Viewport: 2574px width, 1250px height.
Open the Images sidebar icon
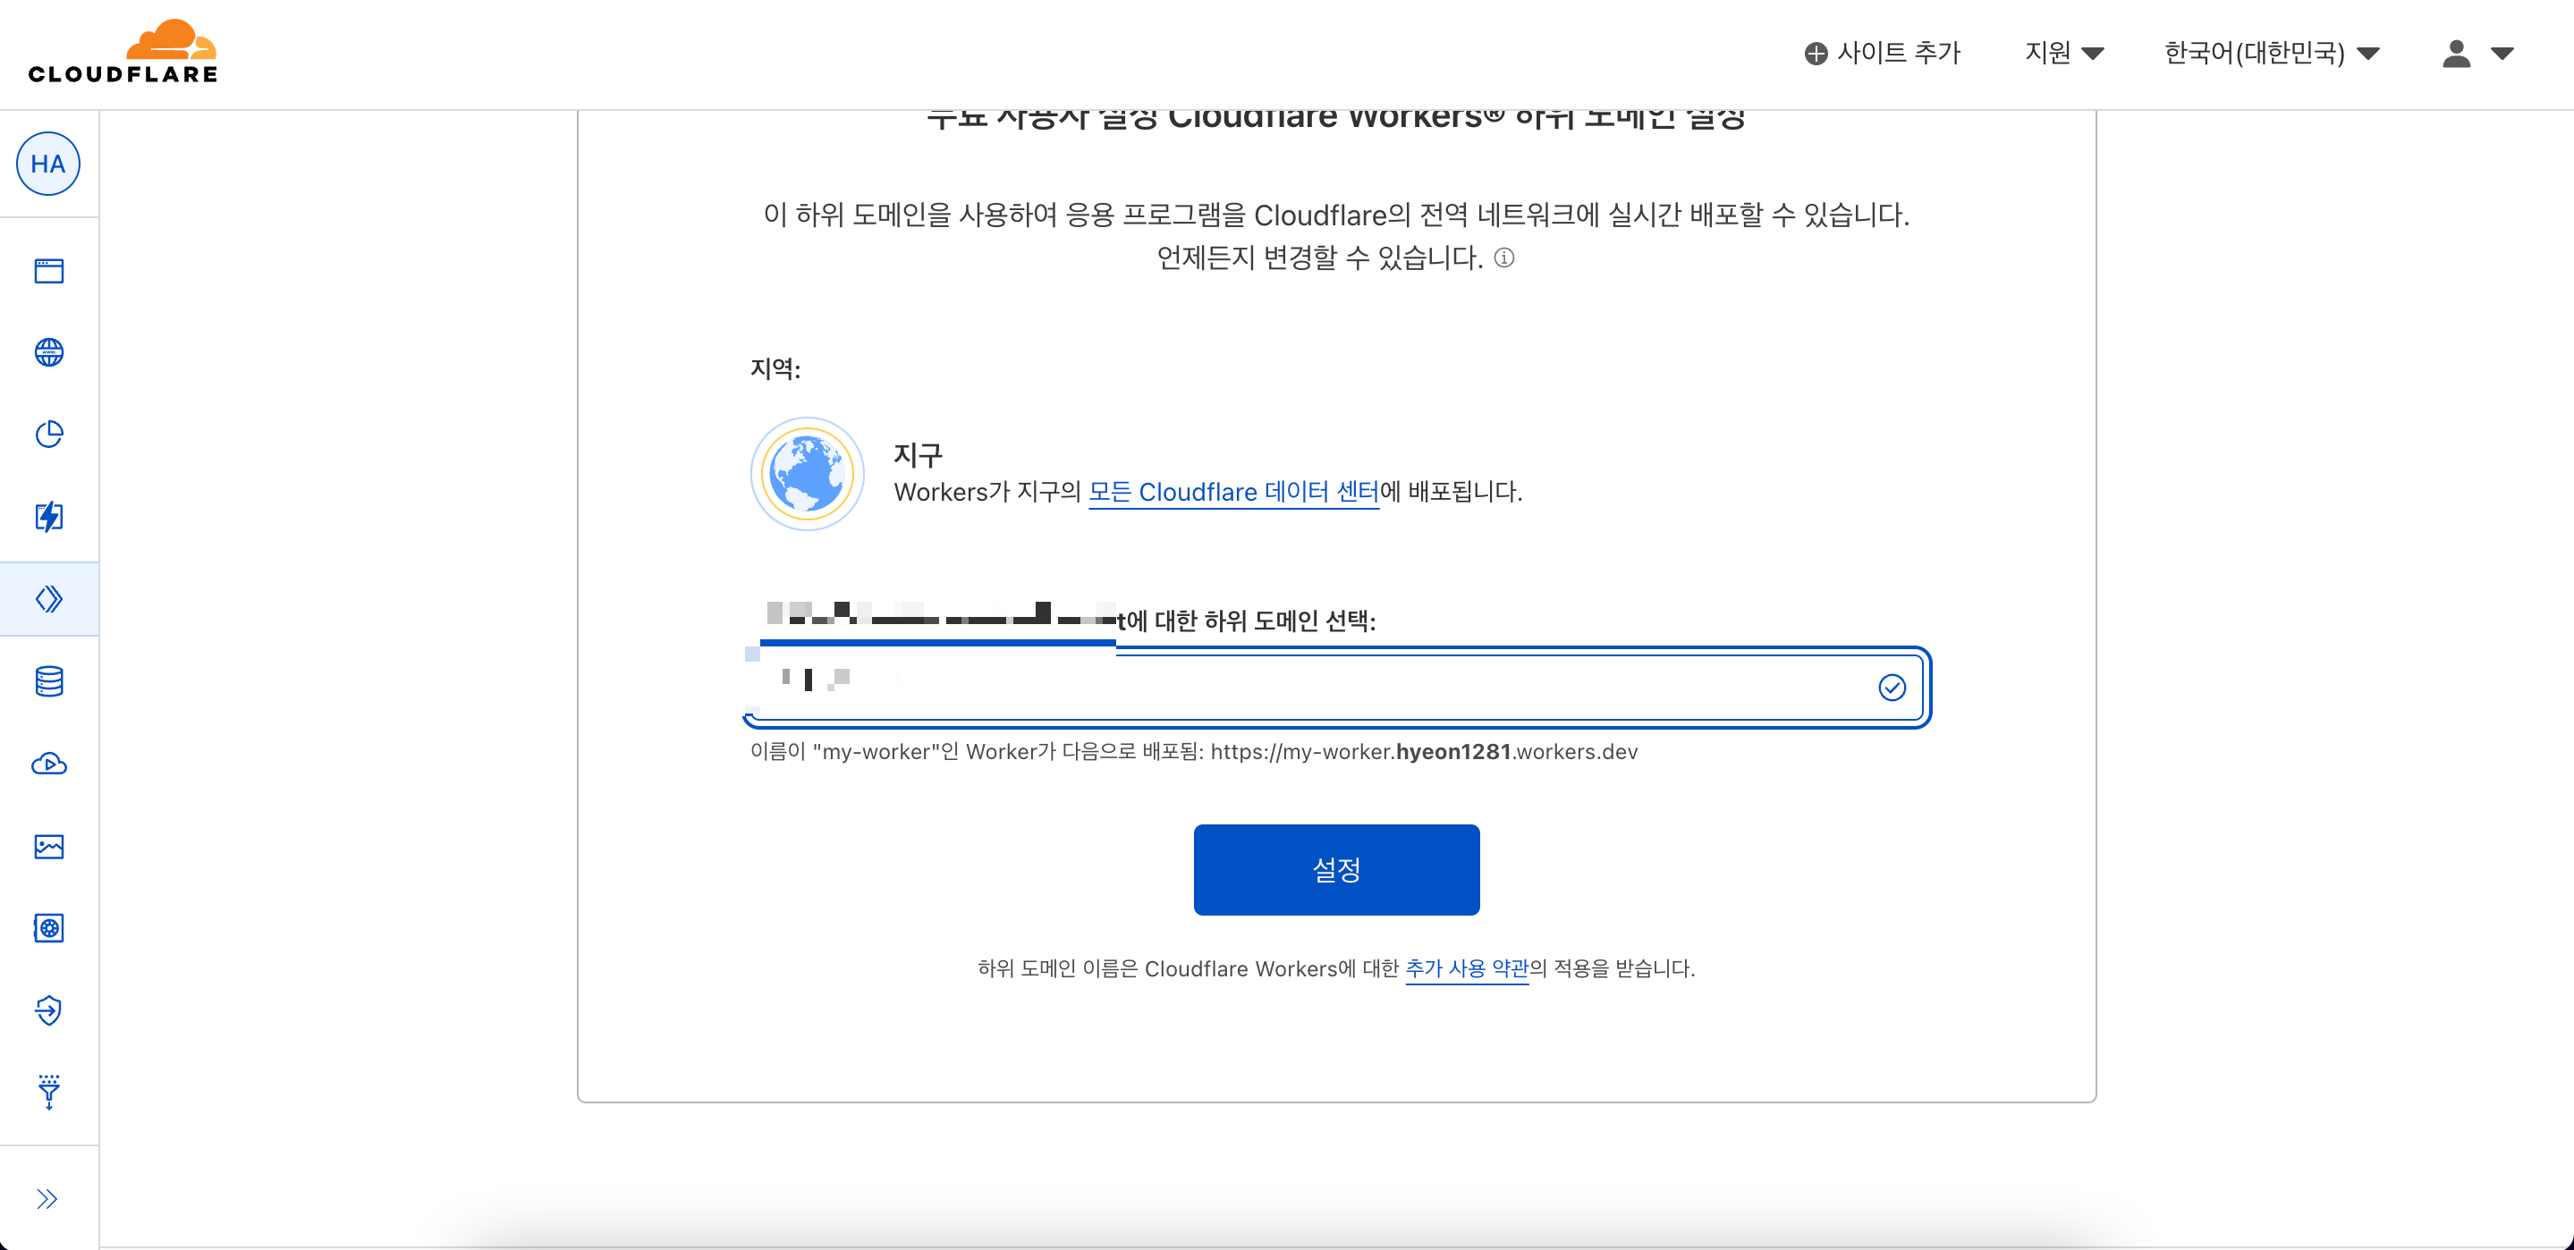pyautogui.click(x=49, y=847)
